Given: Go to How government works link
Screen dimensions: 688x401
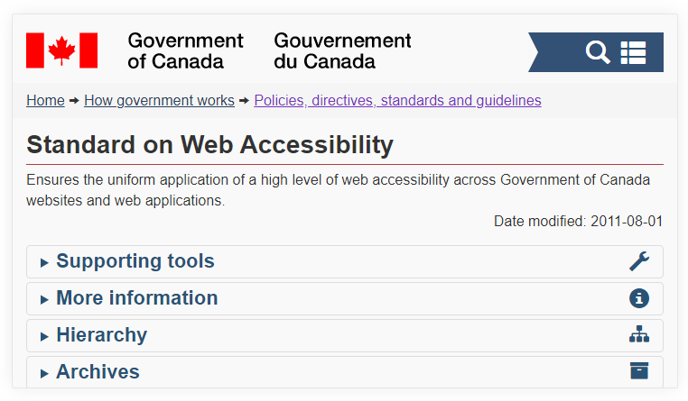Looking at the screenshot, I should pyautogui.click(x=159, y=100).
